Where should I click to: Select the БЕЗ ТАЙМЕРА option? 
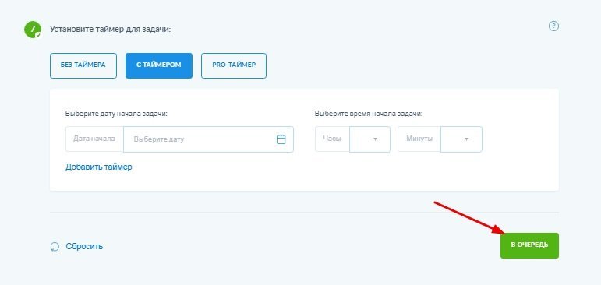pyautogui.click(x=83, y=66)
